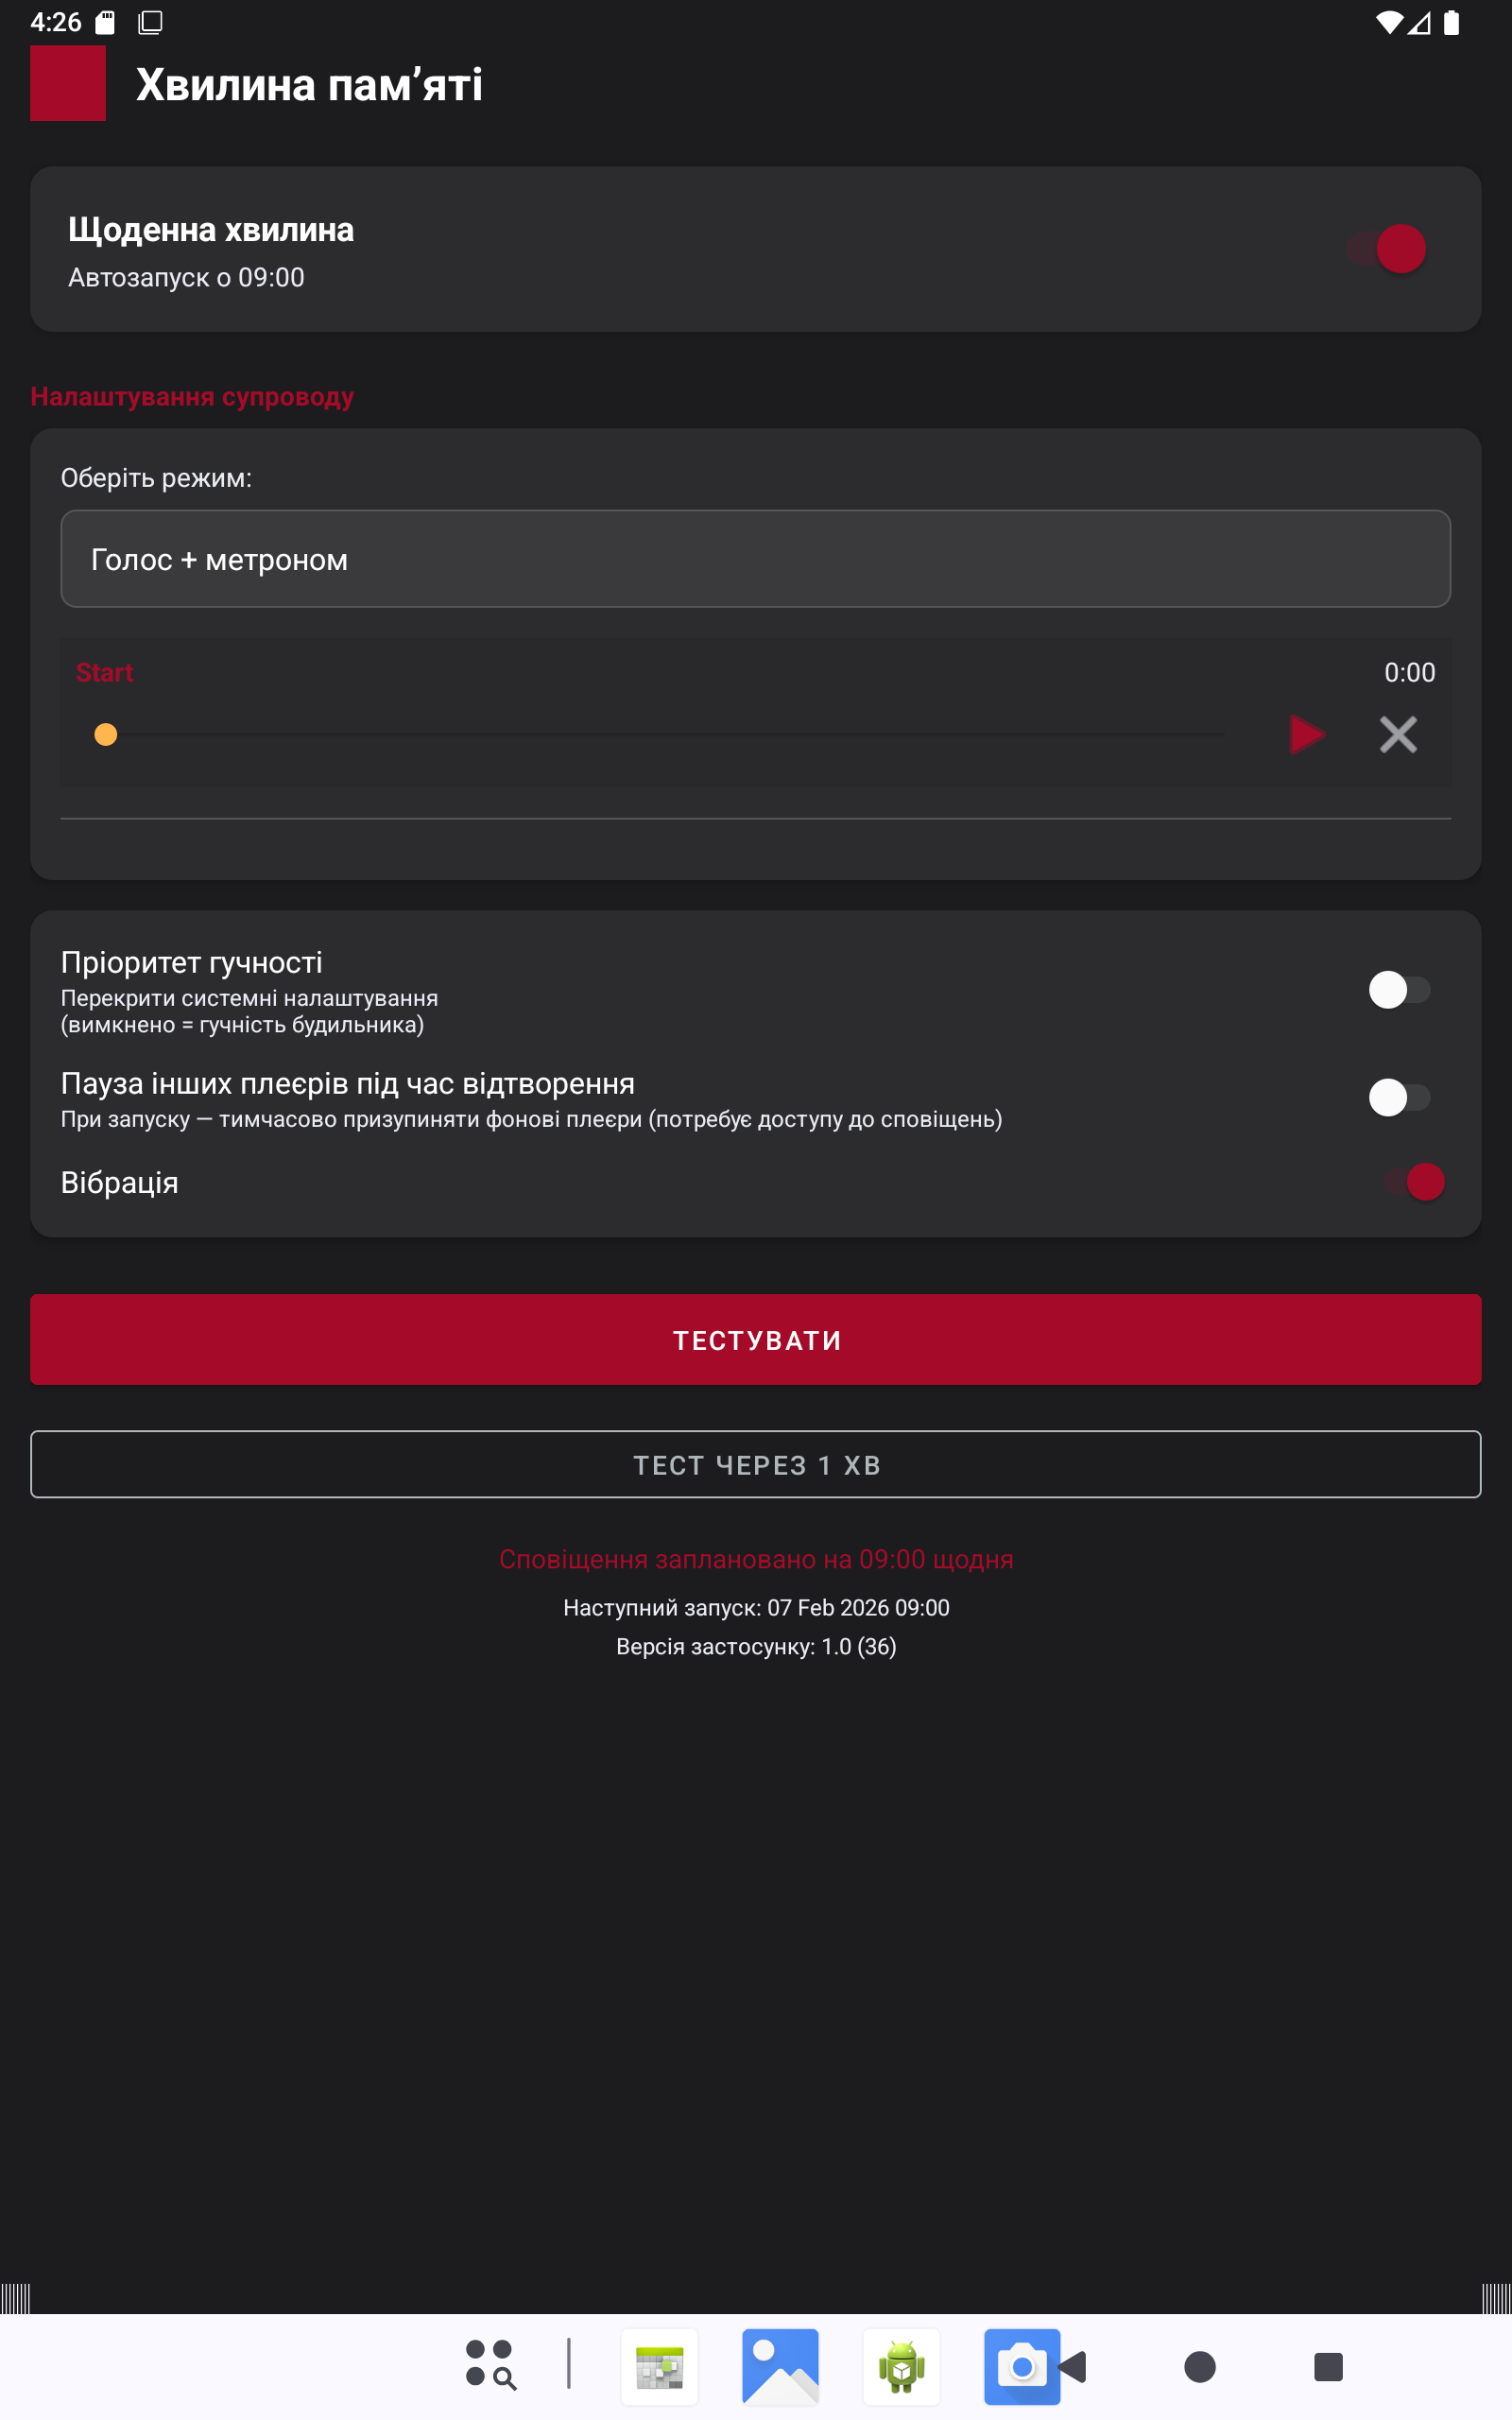The width and height of the screenshot is (1512, 2420).
Task: Click the ТЕСТ ЧЕРЕЗ 1 ХВ button
Action: tap(755, 1464)
